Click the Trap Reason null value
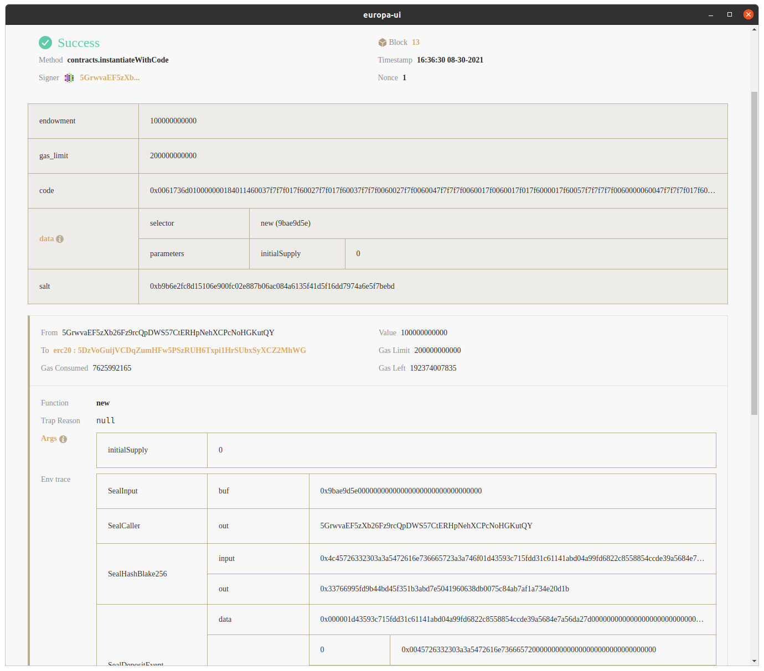The image size is (764, 671). [106, 421]
